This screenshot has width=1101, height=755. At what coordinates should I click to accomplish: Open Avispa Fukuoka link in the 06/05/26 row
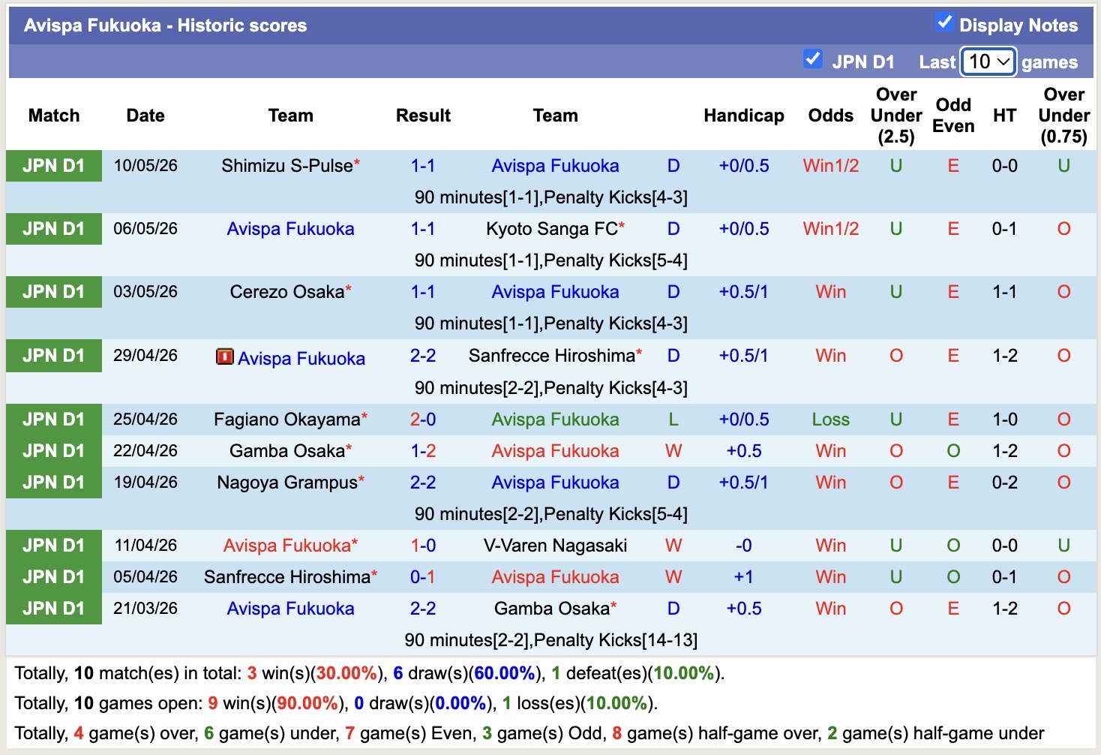point(290,229)
